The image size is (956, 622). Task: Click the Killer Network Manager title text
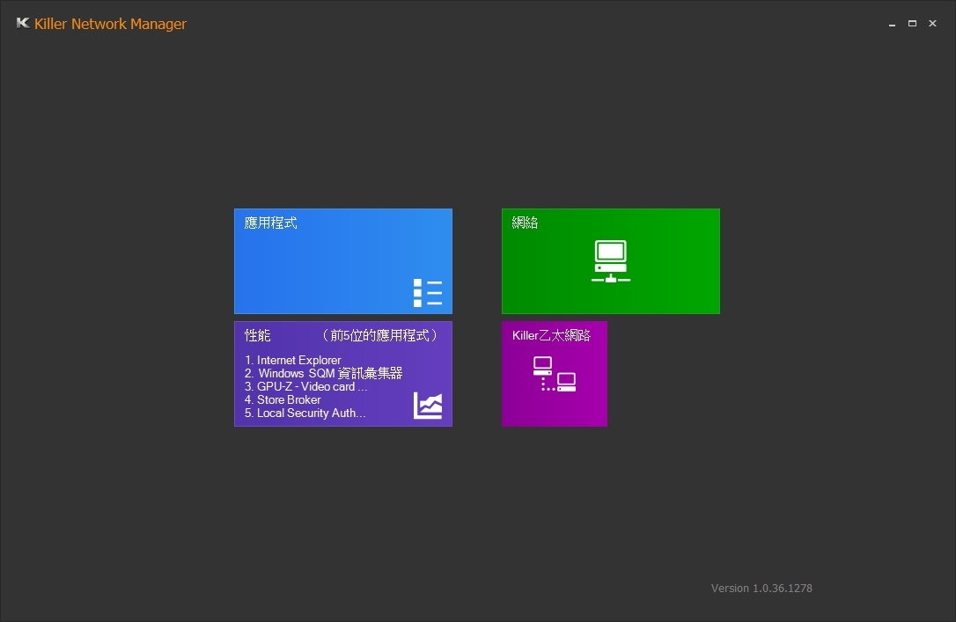[x=110, y=24]
